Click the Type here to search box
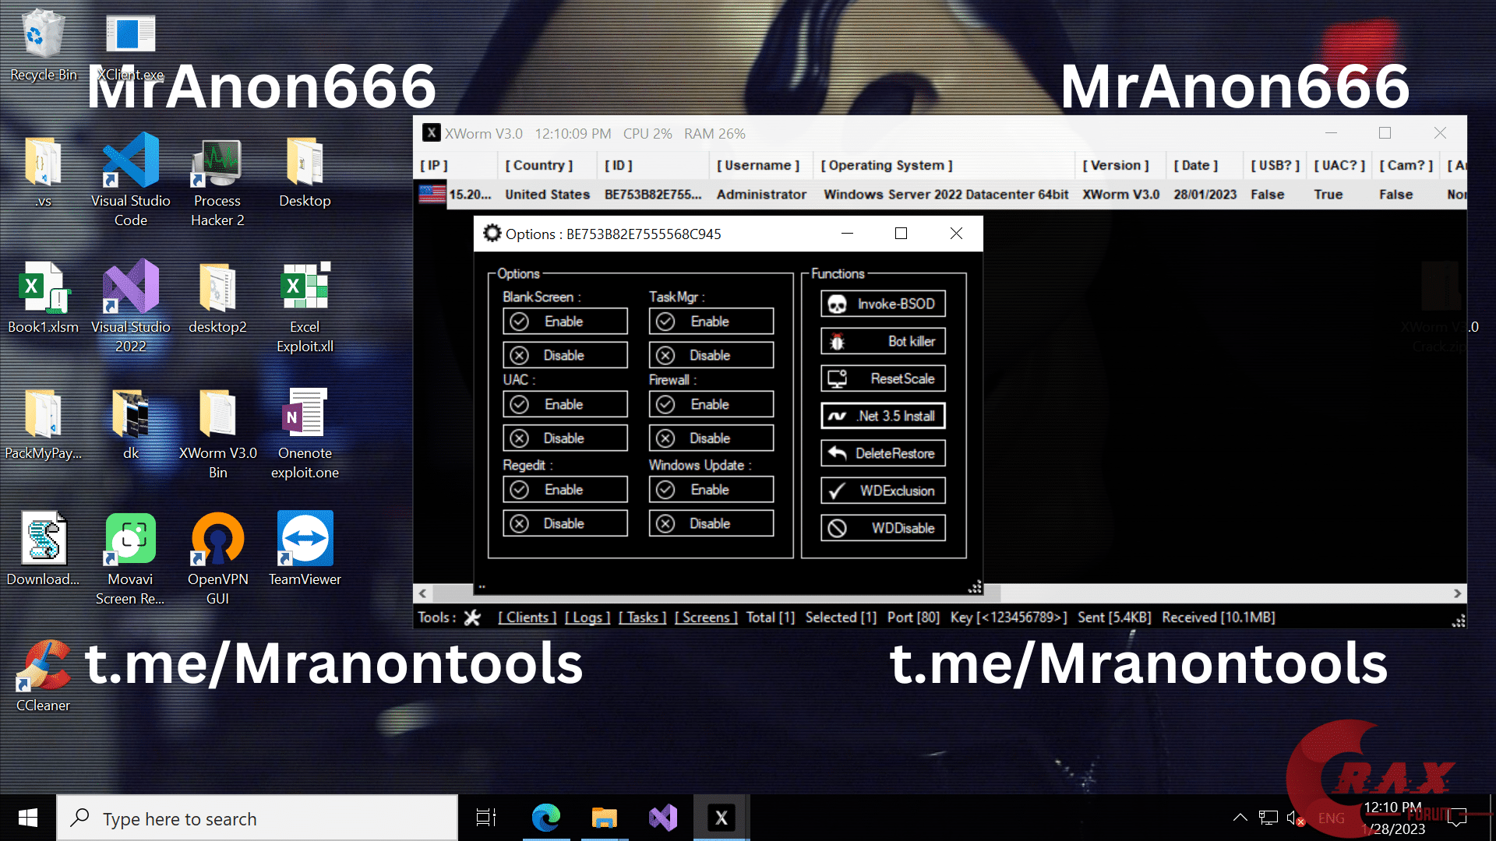The width and height of the screenshot is (1496, 841). click(x=257, y=818)
